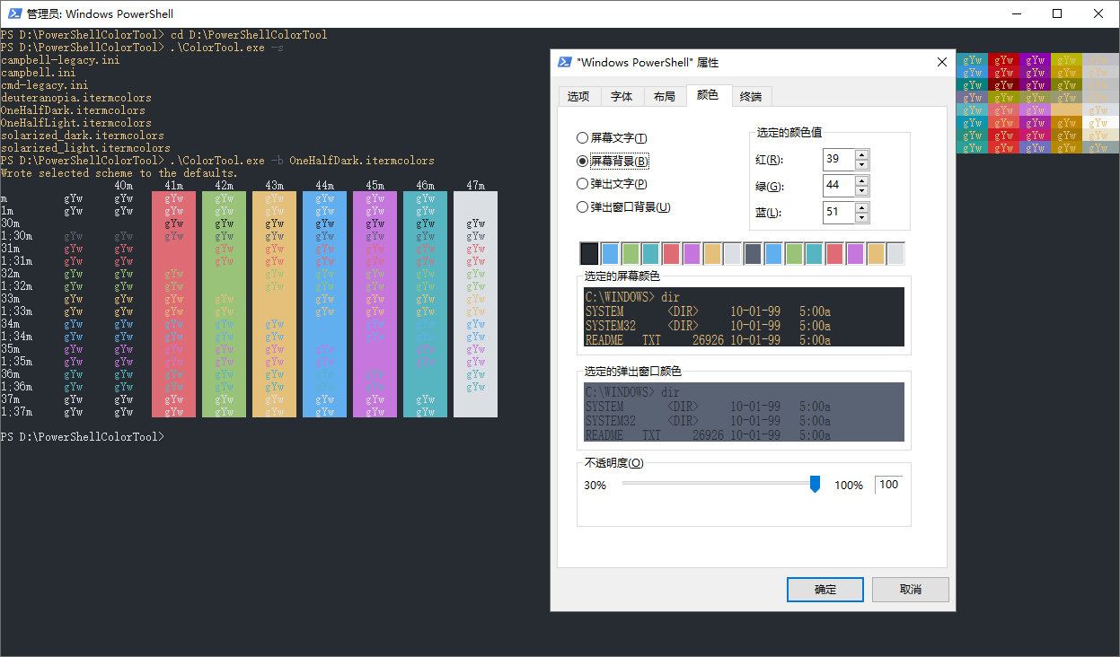Click the campbell.ini line in terminal
This screenshot has width=1120, height=657.
39,73
